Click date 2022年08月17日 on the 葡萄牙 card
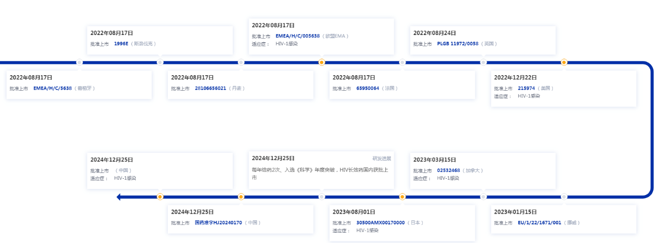The width and height of the screenshot is (659, 243). [x=31, y=78]
